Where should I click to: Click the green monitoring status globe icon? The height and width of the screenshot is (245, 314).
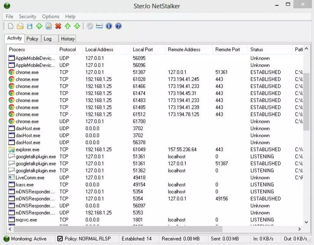pos(6,239)
